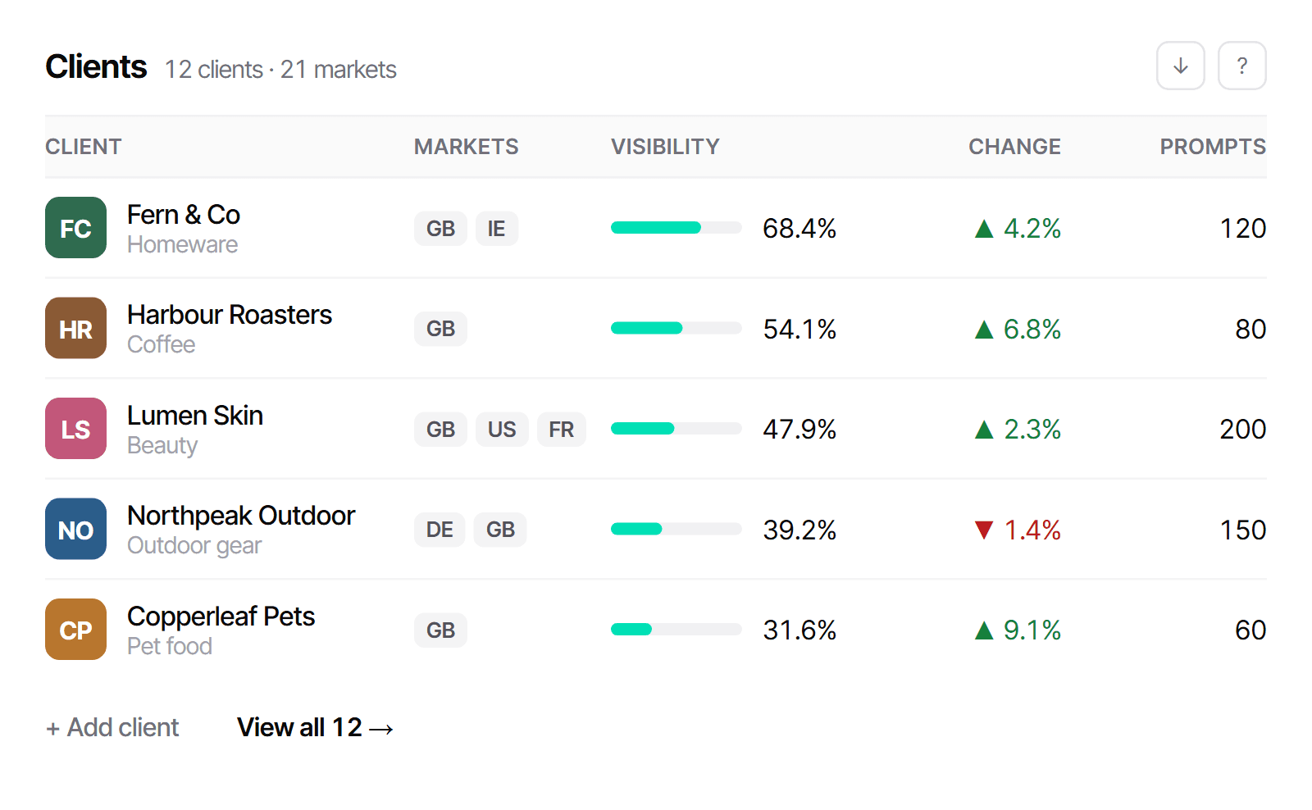Click the Harbour Roasters visibility bar

point(676,328)
